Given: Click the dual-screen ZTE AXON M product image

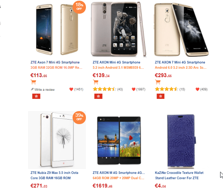Looking at the screenshot, I should pyautogui.click(x=119, y=140).
